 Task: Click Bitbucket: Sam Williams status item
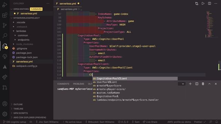(x=100, y=122)
